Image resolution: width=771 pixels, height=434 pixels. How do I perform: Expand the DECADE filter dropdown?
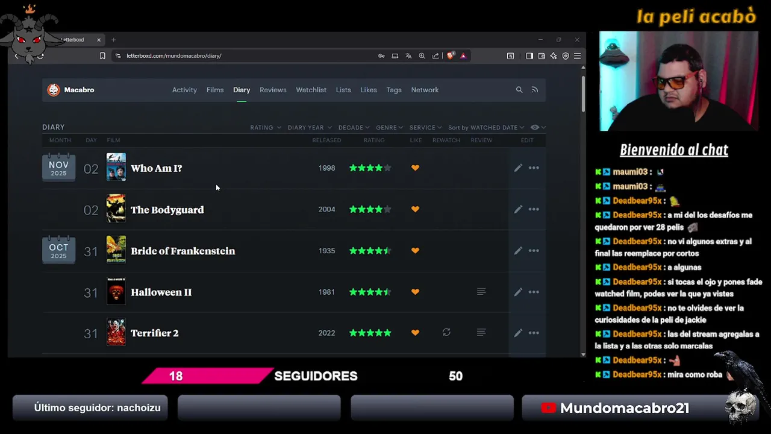click(354, 127)
